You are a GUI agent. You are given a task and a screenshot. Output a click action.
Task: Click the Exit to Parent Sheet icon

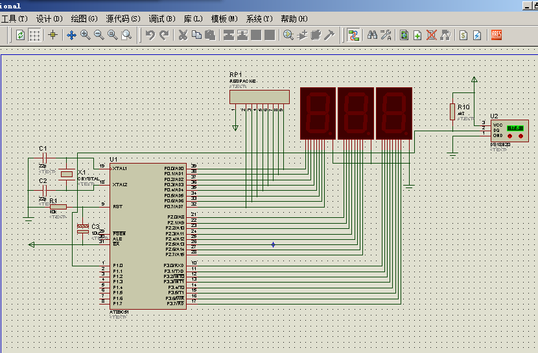(x=445, y=35)
